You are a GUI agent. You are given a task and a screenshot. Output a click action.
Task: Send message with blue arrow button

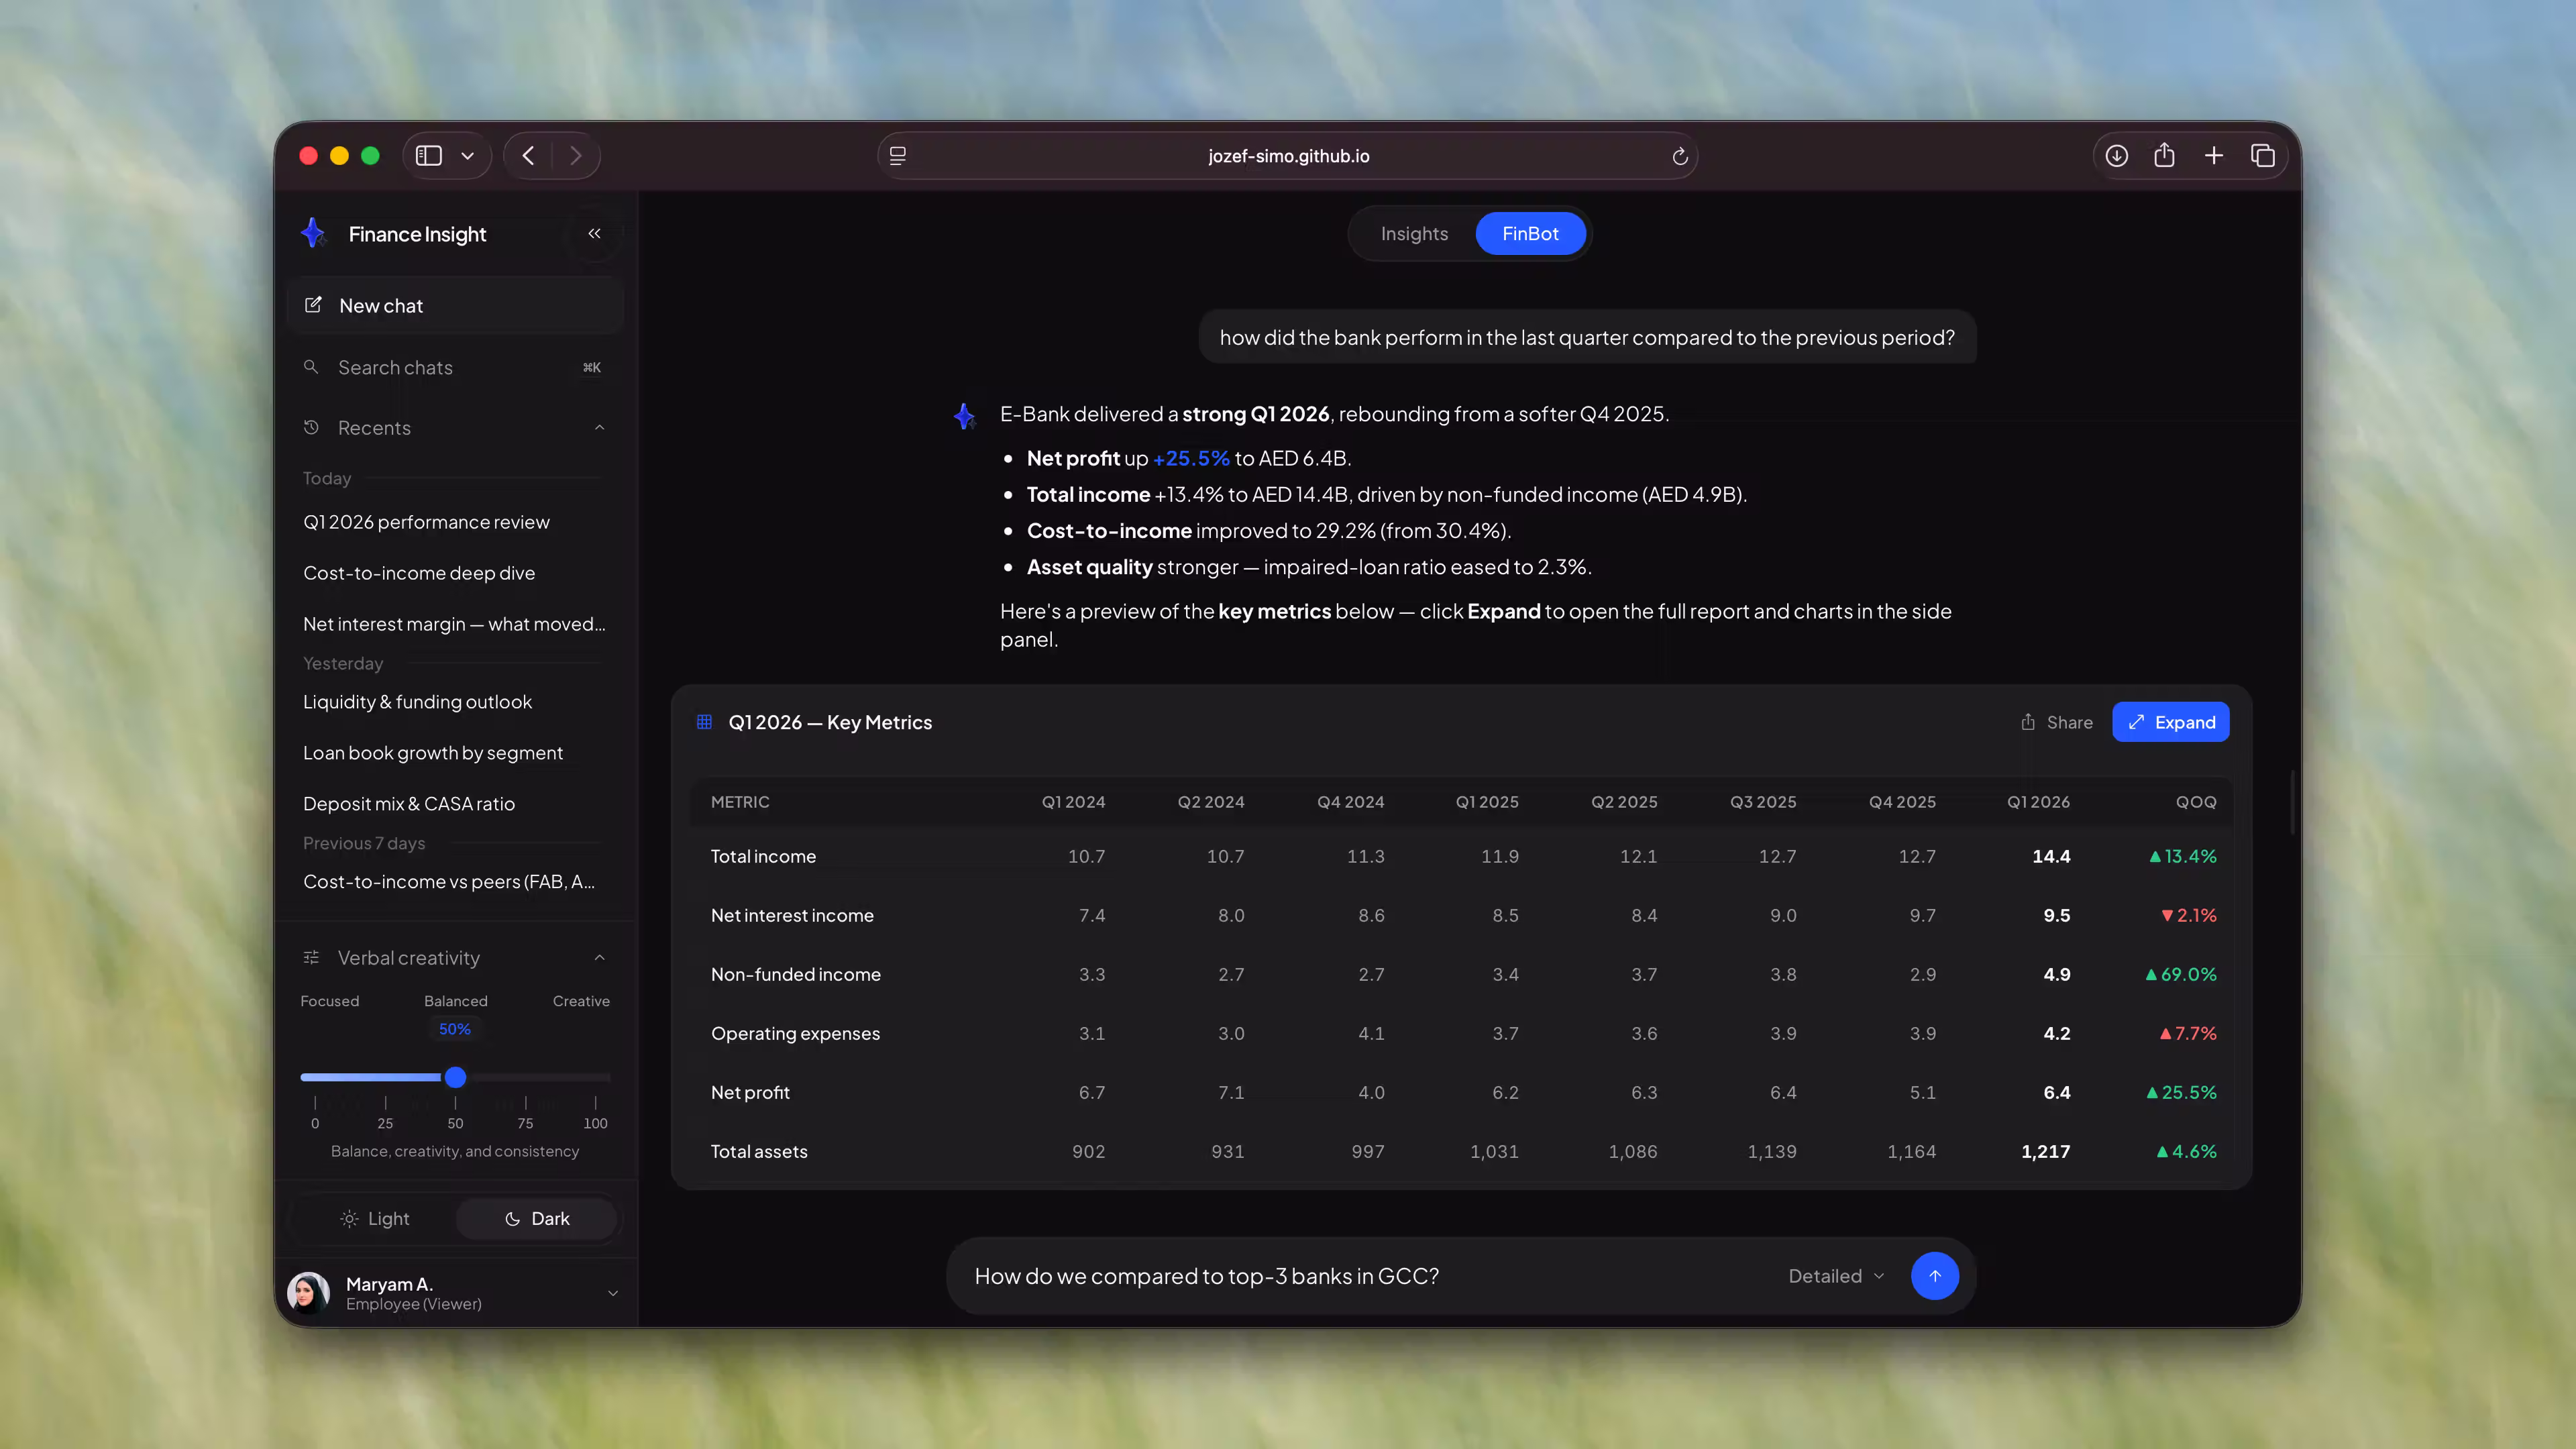1934,1275
